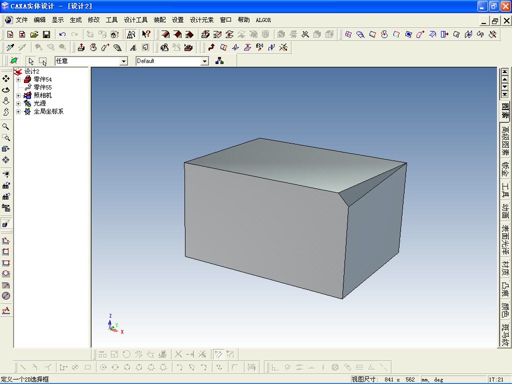512x384 pixels.
Task: Activate the What's This help pointer
Action: (146, 34)
